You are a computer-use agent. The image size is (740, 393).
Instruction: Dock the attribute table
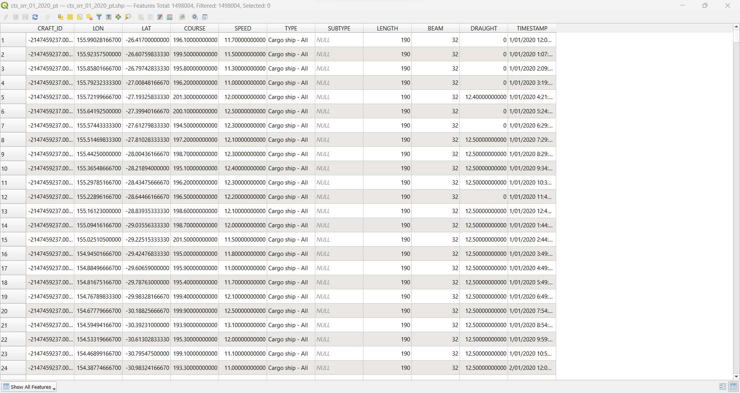click(205, 17)
